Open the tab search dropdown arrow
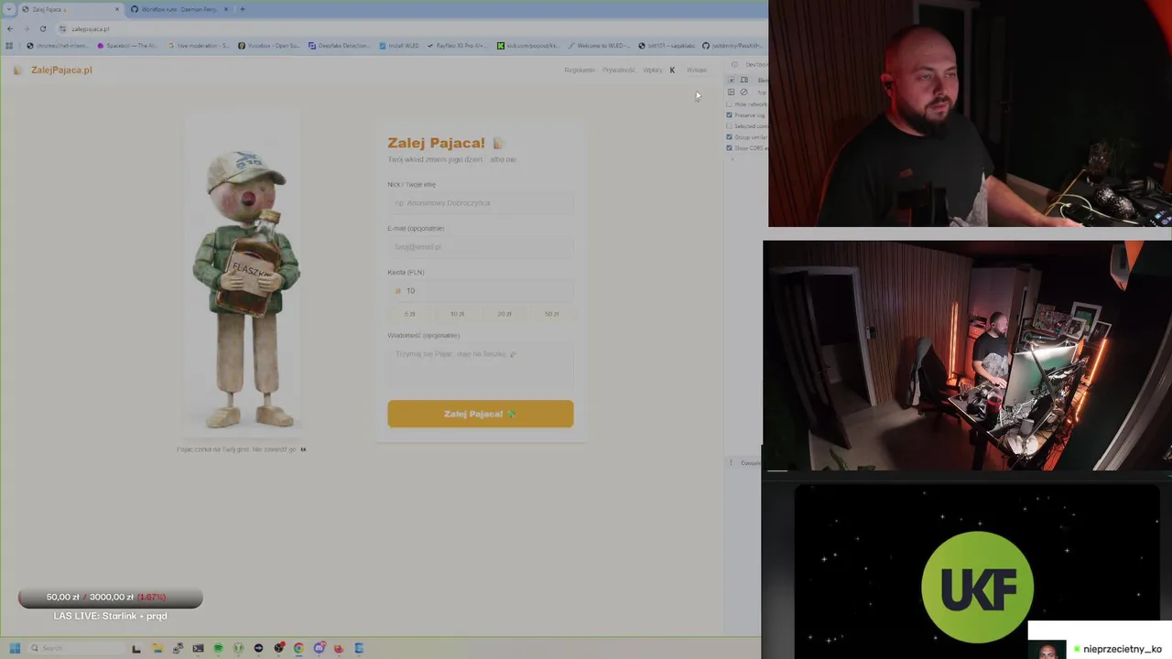1172x659 pixels. tap(10, 9)
